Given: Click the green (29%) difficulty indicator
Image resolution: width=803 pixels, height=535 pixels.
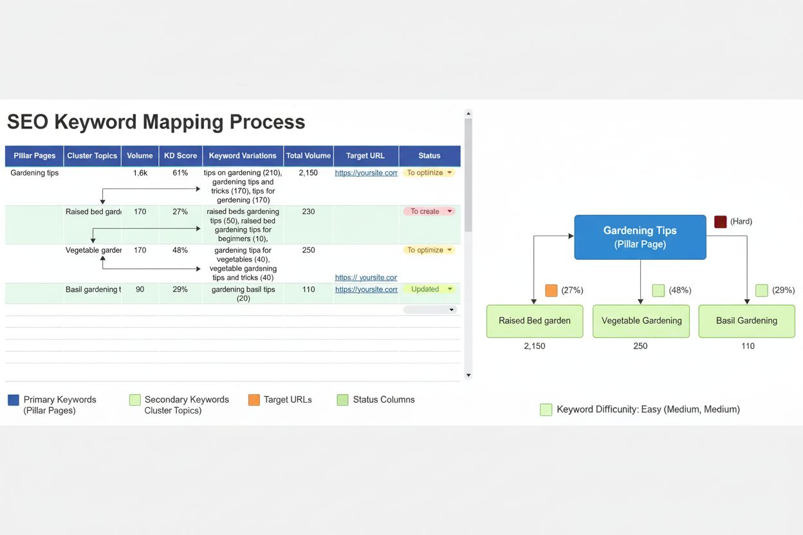Looking at the screenshot, I should pos(762,290).
